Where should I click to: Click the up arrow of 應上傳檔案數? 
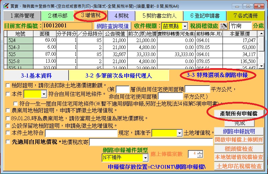pos(200,152)
